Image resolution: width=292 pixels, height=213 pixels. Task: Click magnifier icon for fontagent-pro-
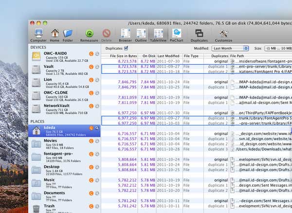(97, 154)
